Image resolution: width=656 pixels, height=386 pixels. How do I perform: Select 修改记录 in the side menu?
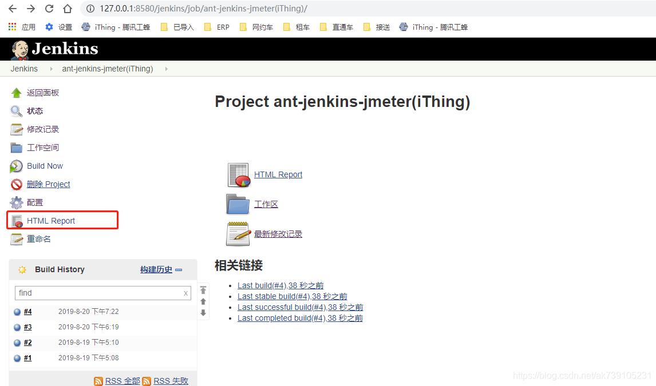click(x=43, y=129)
